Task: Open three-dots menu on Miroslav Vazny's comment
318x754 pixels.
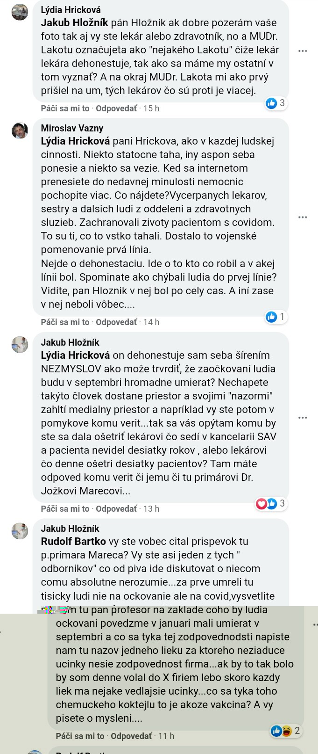Action: [303, 217]
